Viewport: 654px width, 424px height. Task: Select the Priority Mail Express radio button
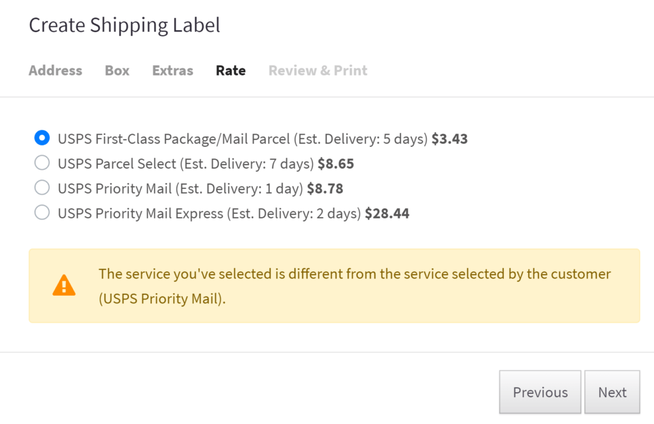(42, 213)
